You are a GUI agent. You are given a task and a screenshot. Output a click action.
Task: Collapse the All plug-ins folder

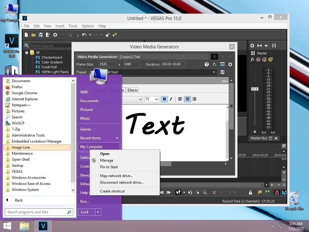tap(27, 53)
